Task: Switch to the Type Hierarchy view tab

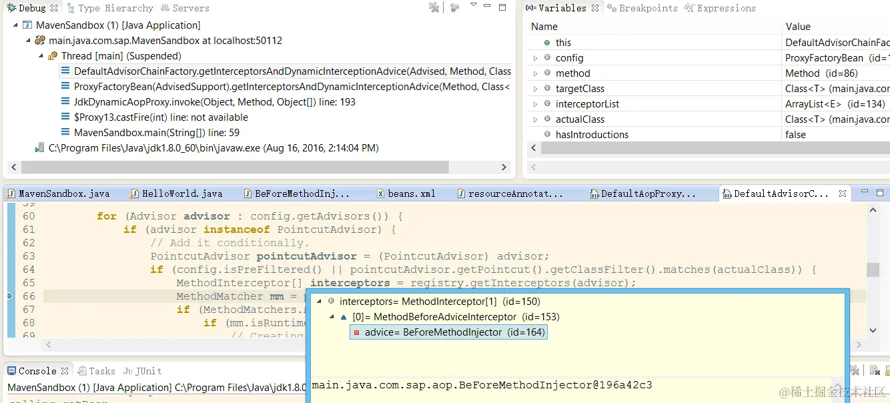Action: [109, 8]
